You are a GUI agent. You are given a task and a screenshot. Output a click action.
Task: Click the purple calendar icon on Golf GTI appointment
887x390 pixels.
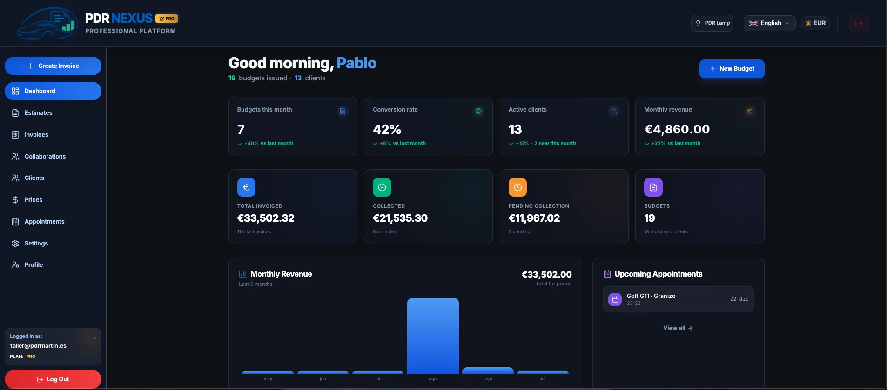[x=615, y=299]
